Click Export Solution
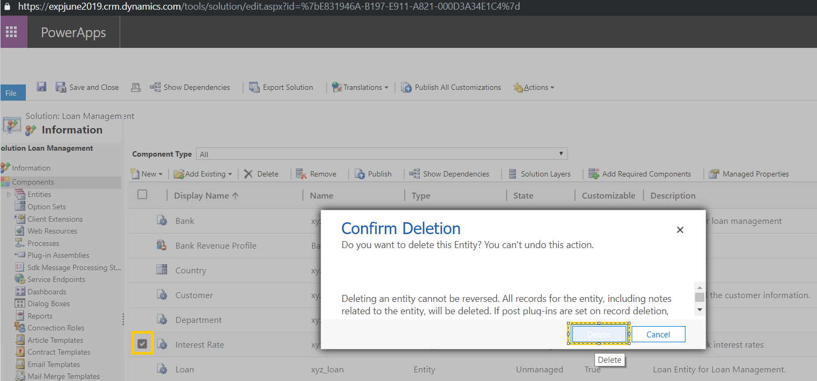The height and width of the screenshot is (381, 817). (x=281, y=87)
